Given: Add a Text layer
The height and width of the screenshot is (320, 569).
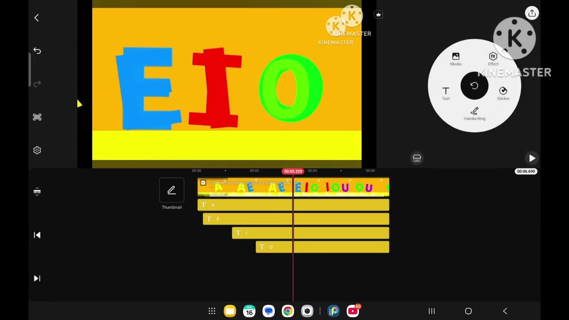Looking at the screenshot, I should [446, 93].
